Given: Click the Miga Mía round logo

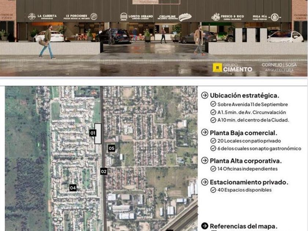Looking at the screenshot, I should 275,17.
